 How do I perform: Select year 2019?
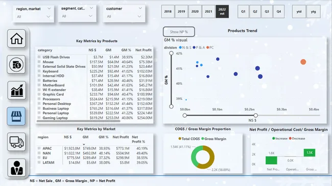point(181,11)
